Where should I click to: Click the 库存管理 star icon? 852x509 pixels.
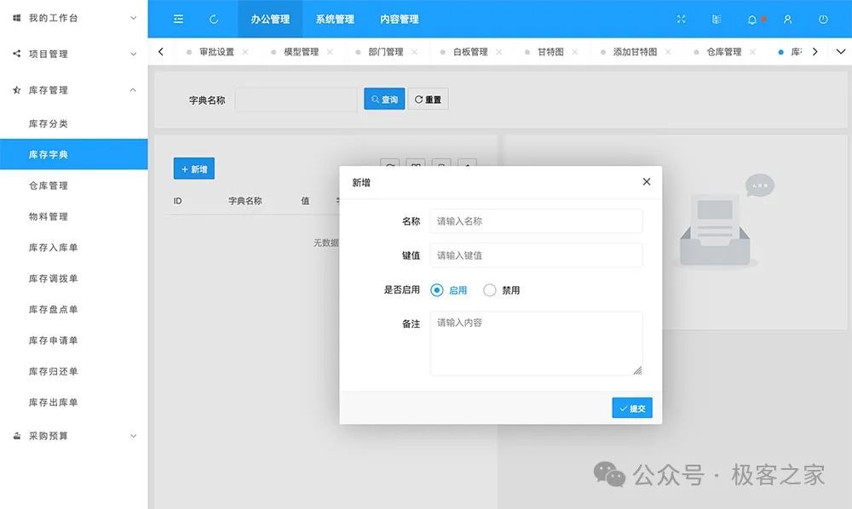(17, 90)
